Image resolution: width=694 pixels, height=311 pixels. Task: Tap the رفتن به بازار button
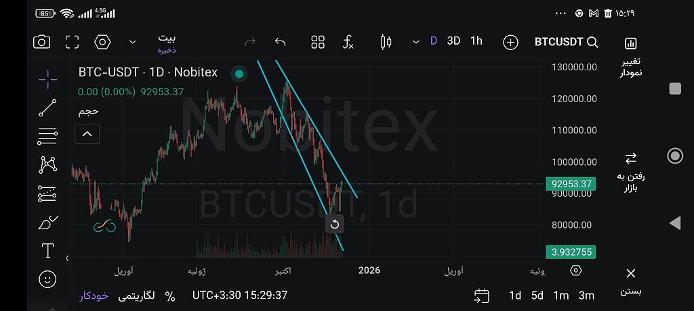(630, 174)
